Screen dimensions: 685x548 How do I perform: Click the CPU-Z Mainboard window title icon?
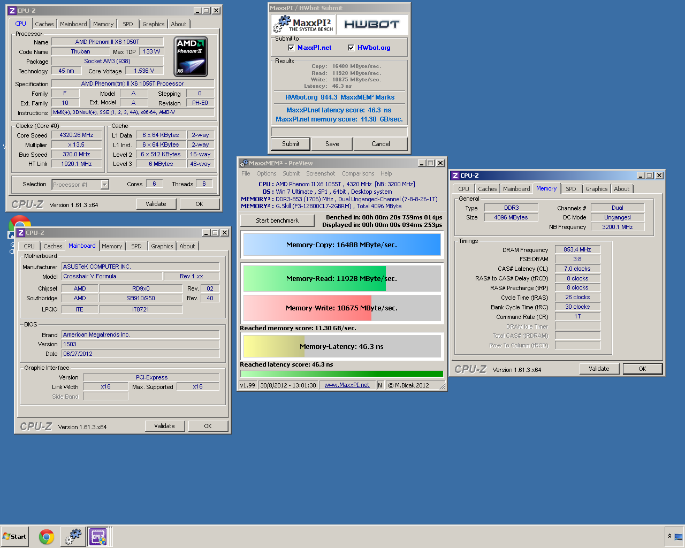pos(20,233)
